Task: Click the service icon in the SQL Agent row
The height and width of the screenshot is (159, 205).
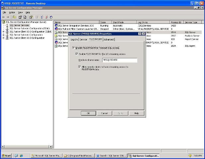Action: point(56,46)
